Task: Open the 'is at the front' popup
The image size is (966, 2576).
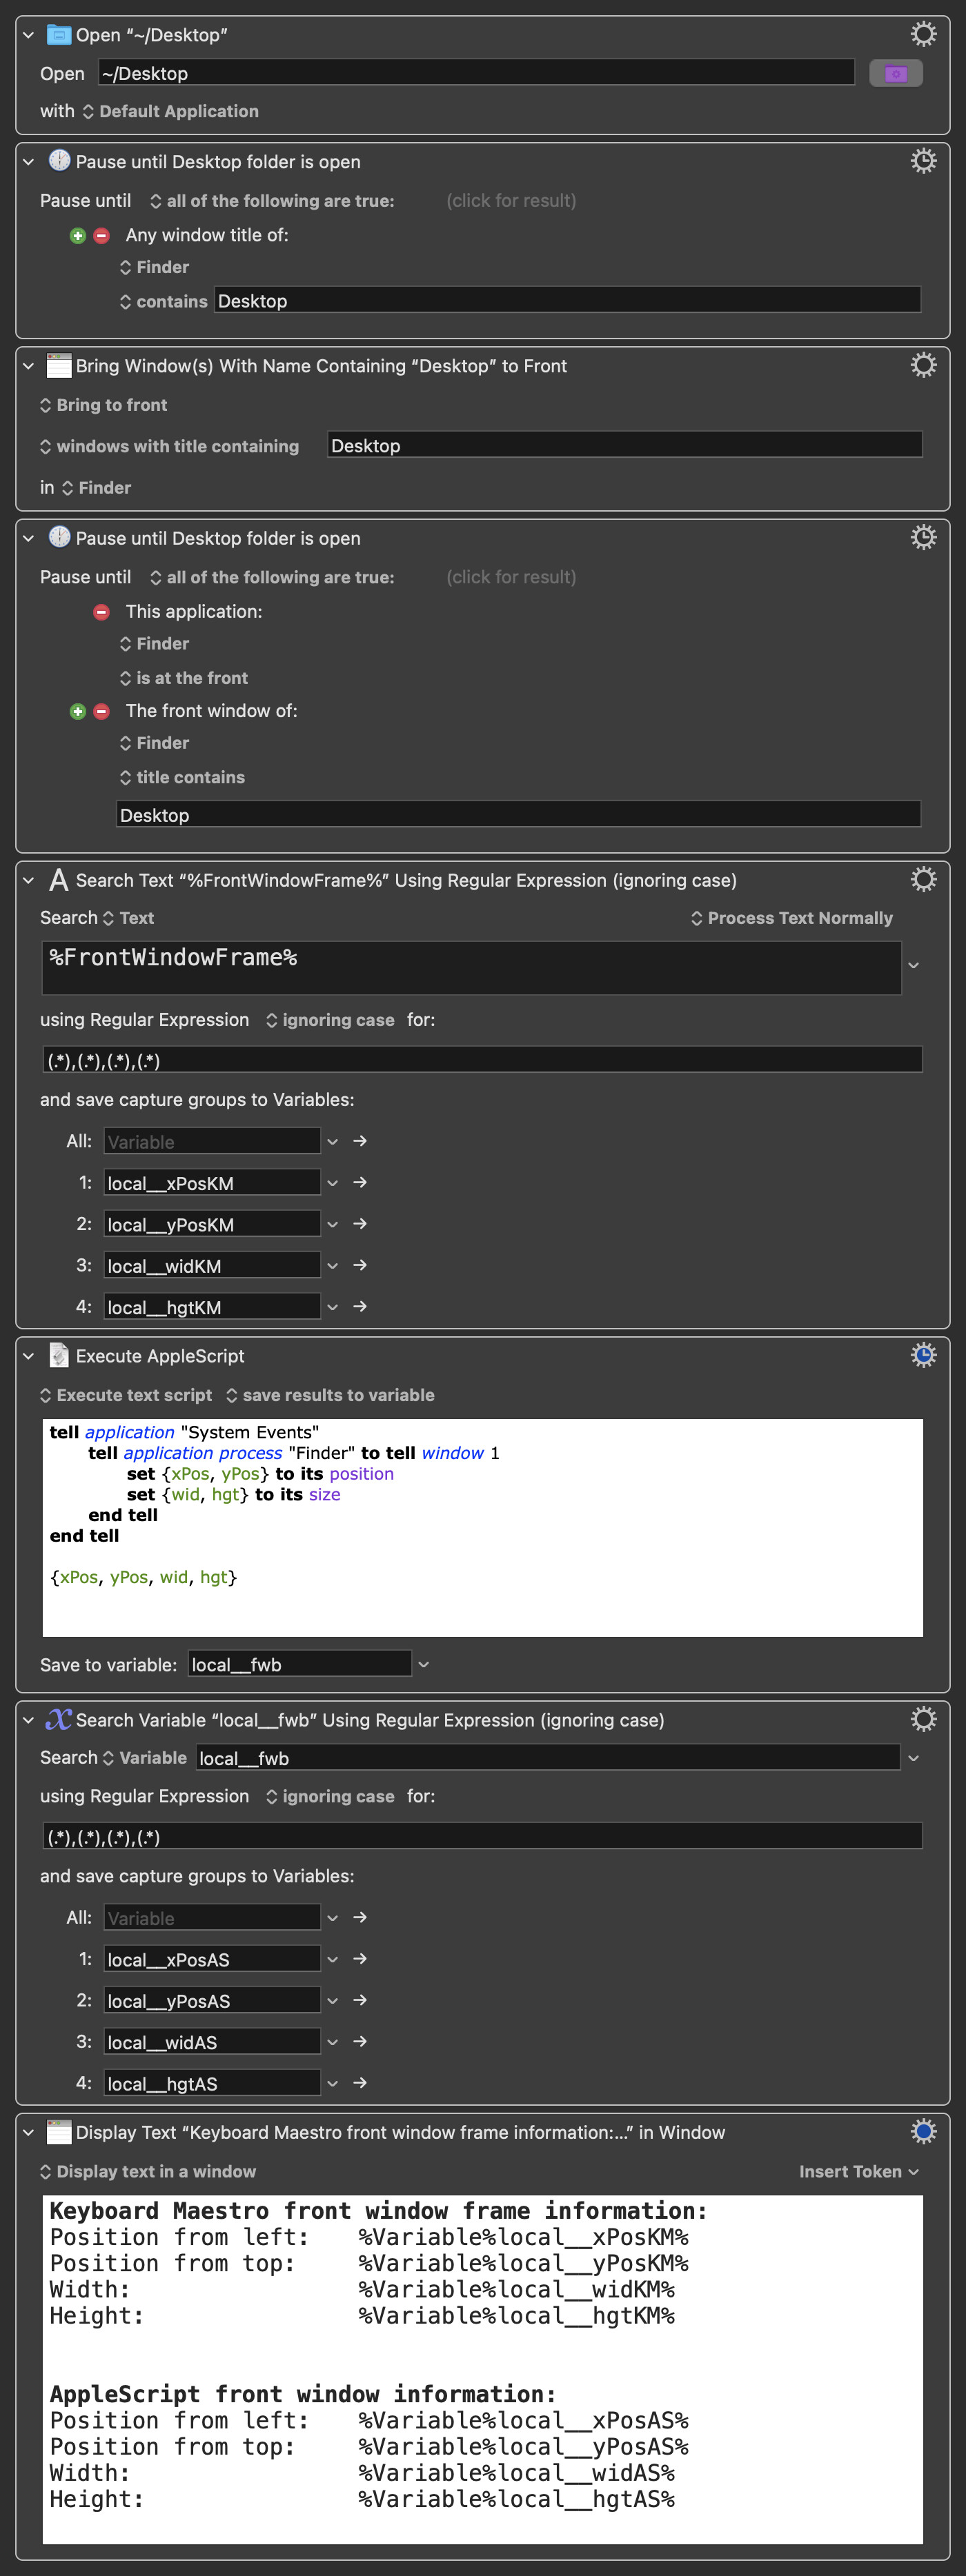Action: pyautogui.click(x=183, y=678)
